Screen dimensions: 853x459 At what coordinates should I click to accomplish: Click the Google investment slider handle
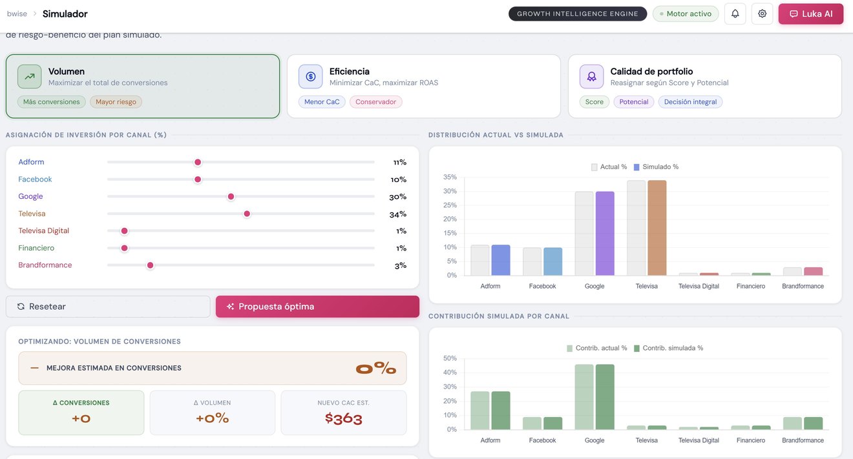point(231,196)
